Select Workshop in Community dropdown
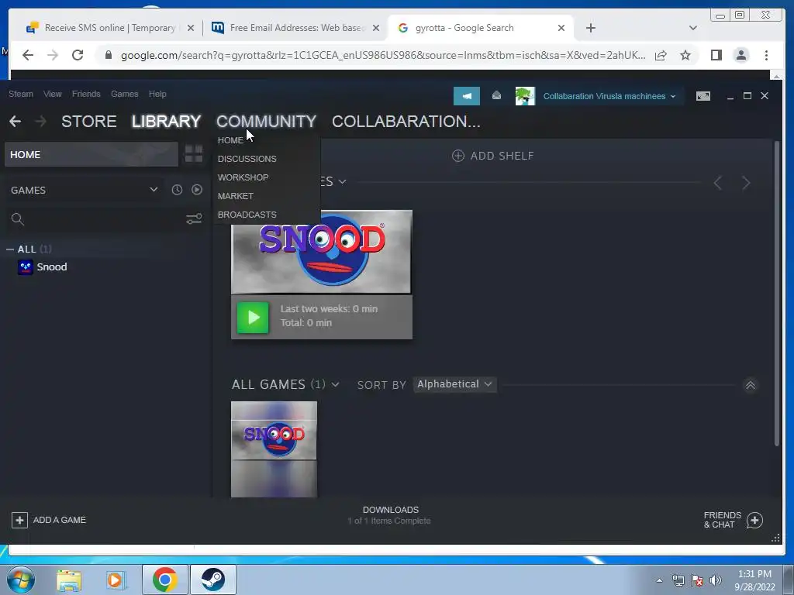 click(x=243, y=177)
